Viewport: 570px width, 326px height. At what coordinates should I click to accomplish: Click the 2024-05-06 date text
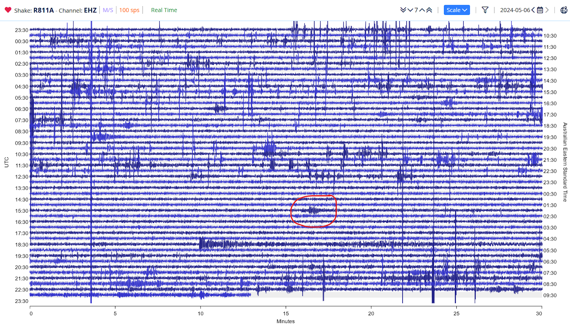(515, 10)
